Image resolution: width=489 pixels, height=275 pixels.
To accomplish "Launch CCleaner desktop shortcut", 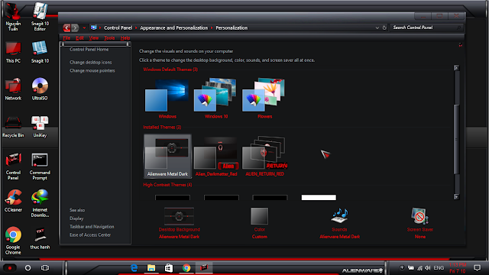I will 13,201.
